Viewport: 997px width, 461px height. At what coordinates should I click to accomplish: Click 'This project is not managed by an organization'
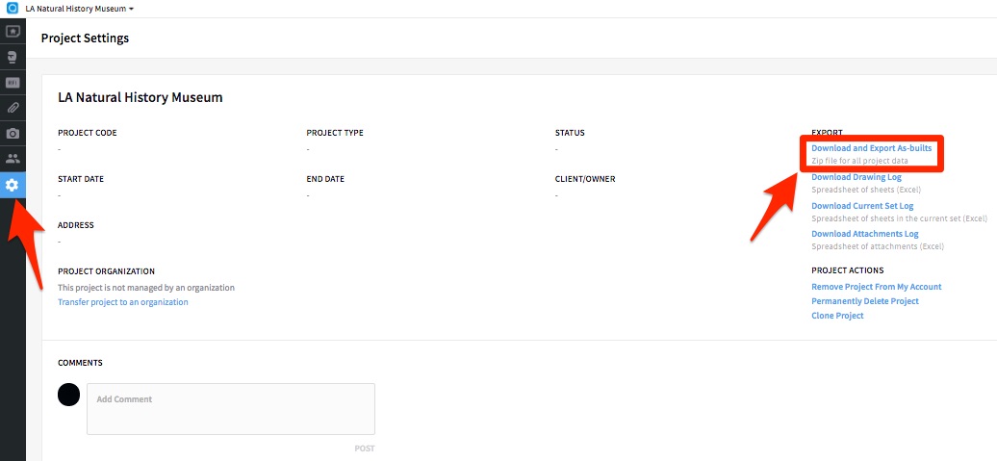[146, 288]
